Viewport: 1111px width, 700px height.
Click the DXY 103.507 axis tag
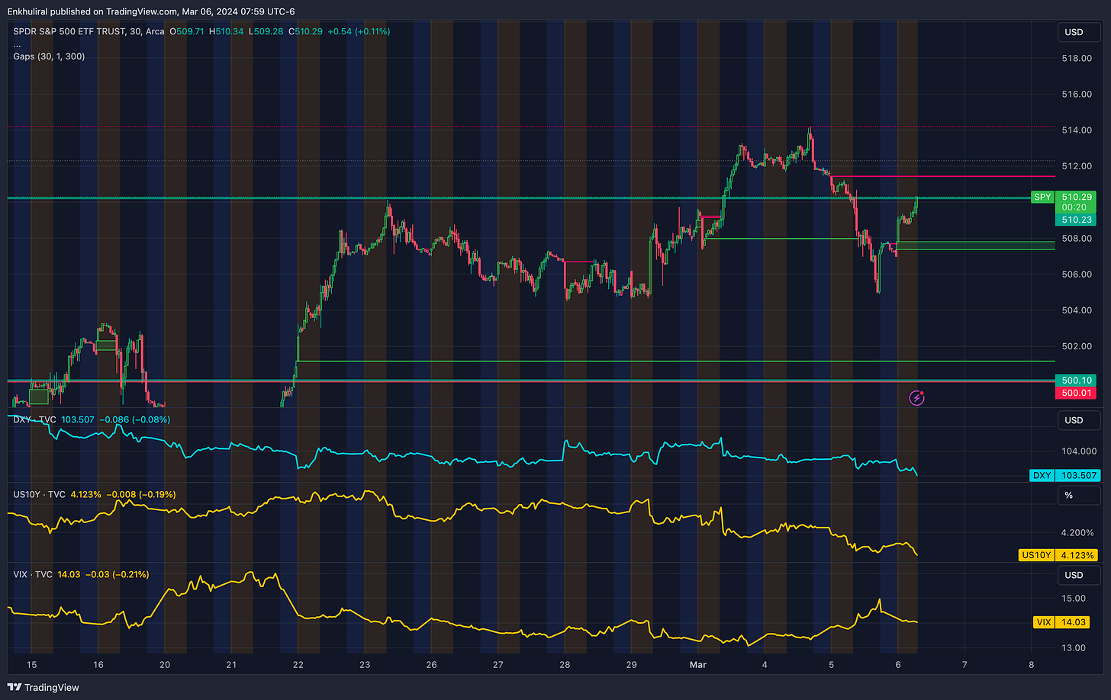tap(1065, 475)
